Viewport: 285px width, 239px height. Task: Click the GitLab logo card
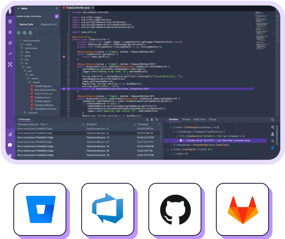tap(243, 210)
